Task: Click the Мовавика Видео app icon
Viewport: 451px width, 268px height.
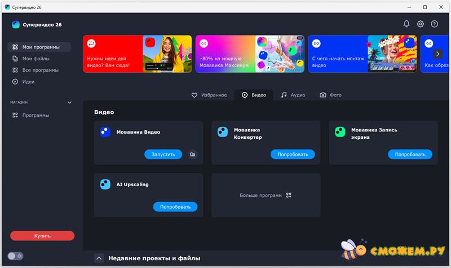Action: click(x=105, y=132)
